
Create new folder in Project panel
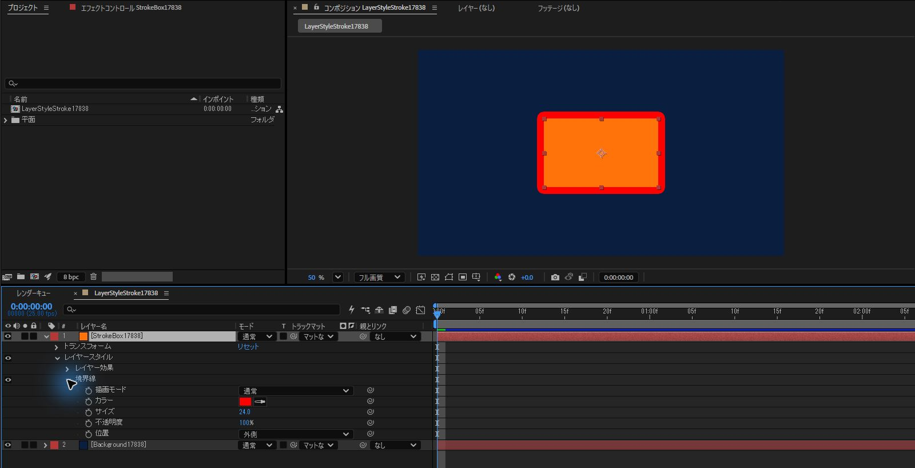click(x=21, y=276)
